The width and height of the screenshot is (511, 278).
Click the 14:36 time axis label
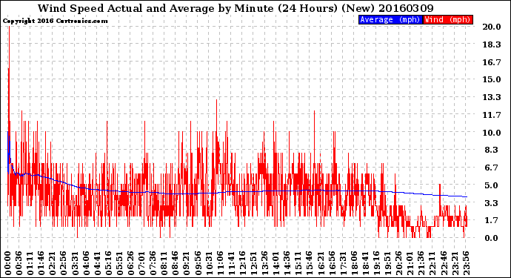287,263
